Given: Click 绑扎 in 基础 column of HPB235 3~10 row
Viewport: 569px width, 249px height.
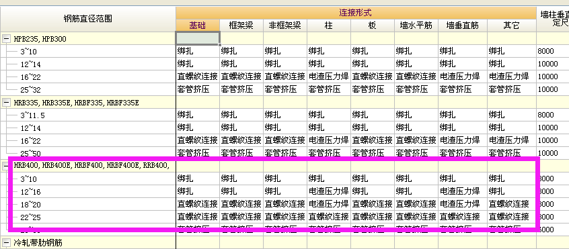Looking at the screenshot, I should click(186, 51).
